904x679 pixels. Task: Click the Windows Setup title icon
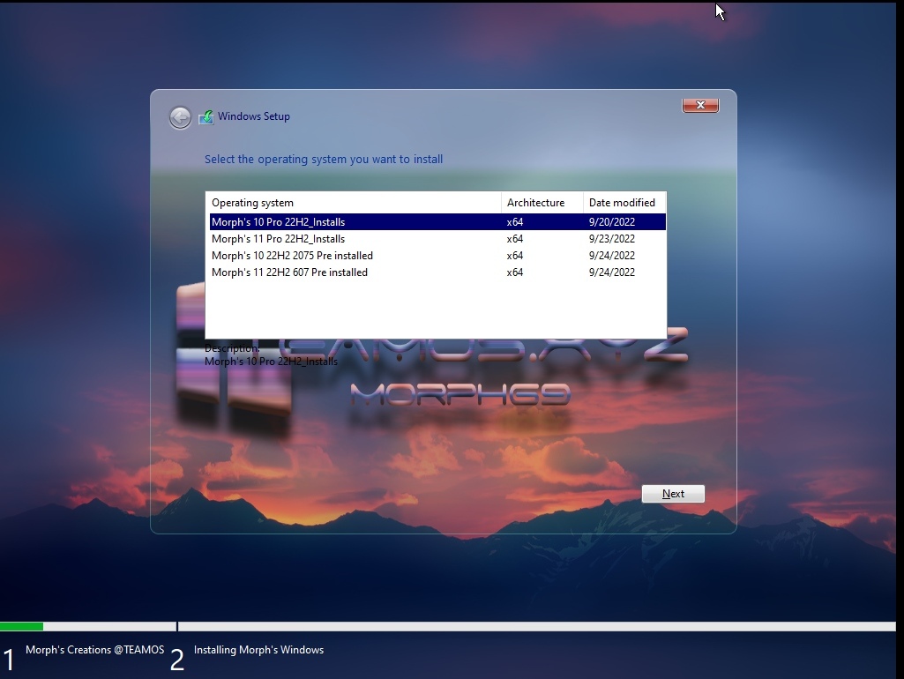pyautogui.click(x=205, y=117)
